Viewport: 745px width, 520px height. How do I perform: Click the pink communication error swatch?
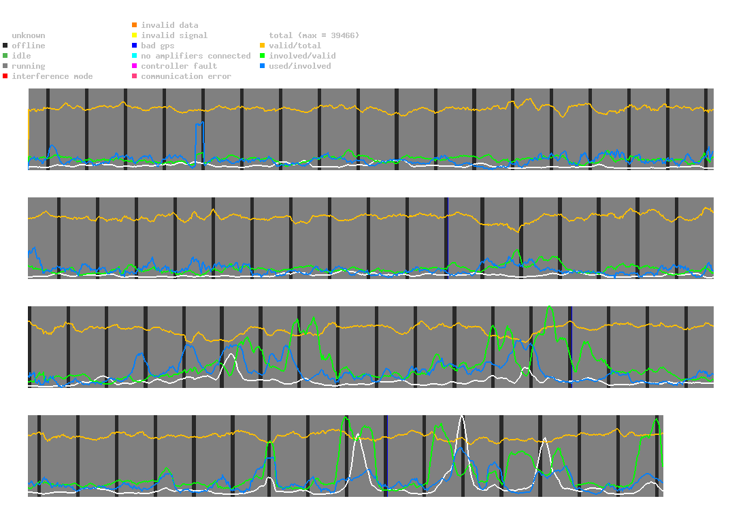click(x=135, y=76)
